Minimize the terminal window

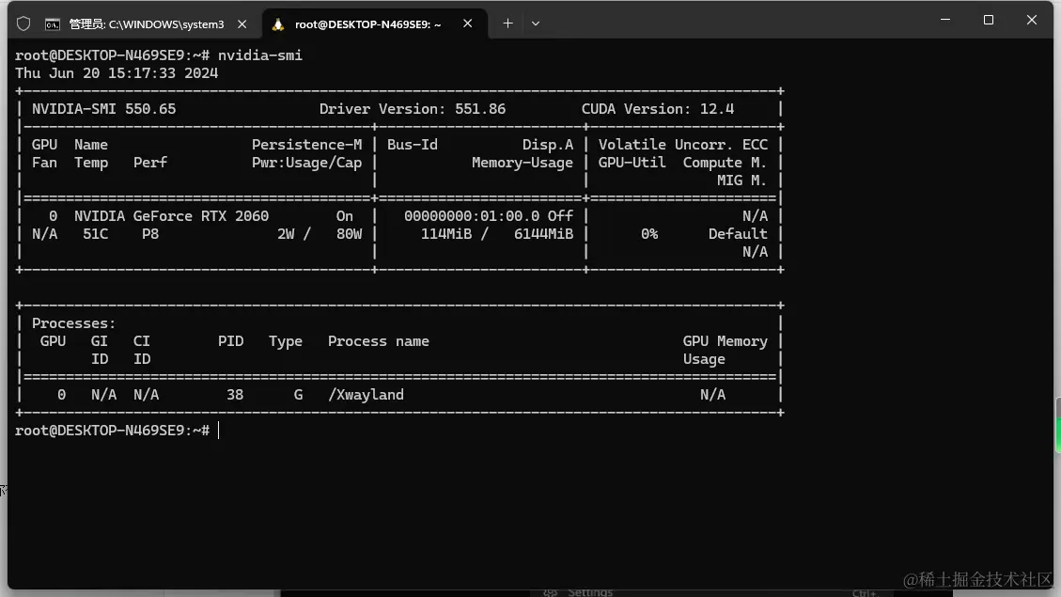click(945, 20)
